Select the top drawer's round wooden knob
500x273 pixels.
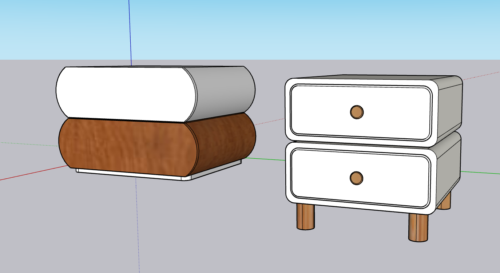[x=356, y=112]
